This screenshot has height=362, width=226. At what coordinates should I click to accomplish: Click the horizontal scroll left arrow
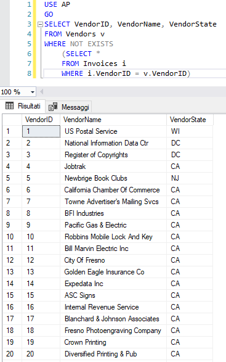(42, 92)
